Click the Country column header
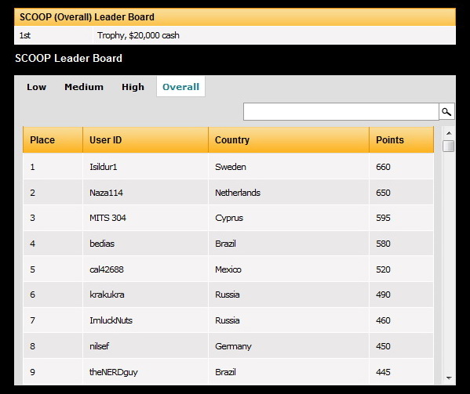The width and height of the screenshot is (470, 394). (x=289, y=139)
